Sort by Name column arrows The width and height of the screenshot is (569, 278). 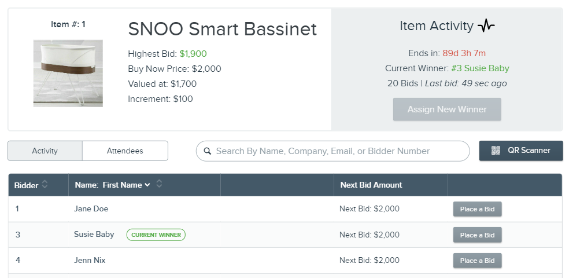159,184
